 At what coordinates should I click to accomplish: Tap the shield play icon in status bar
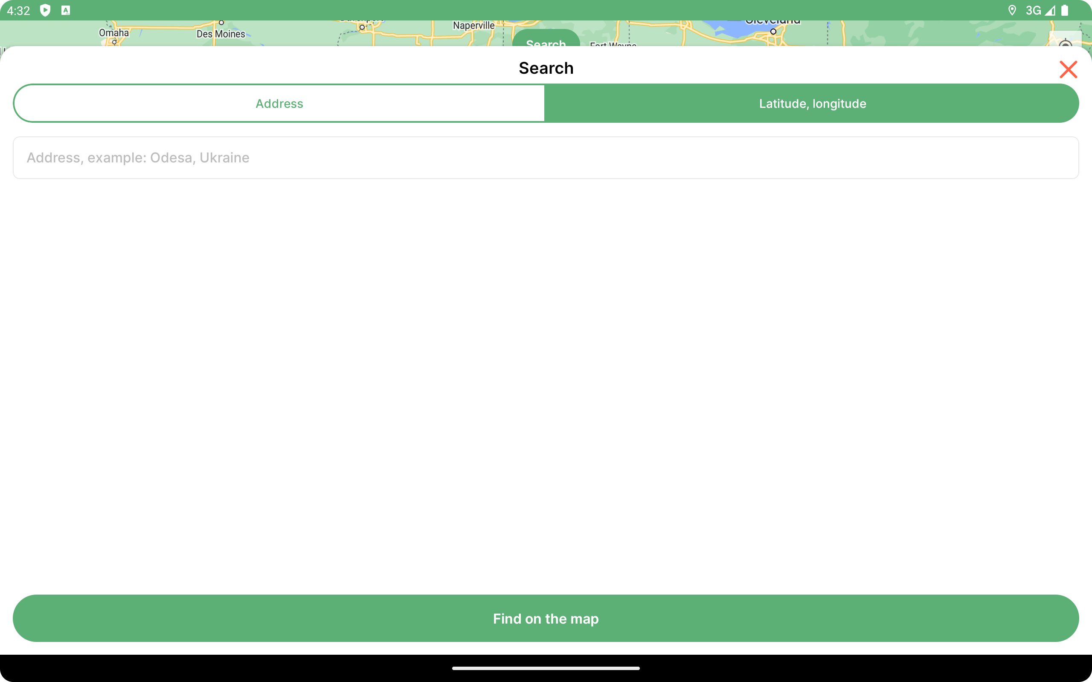[x=45, y=10]
